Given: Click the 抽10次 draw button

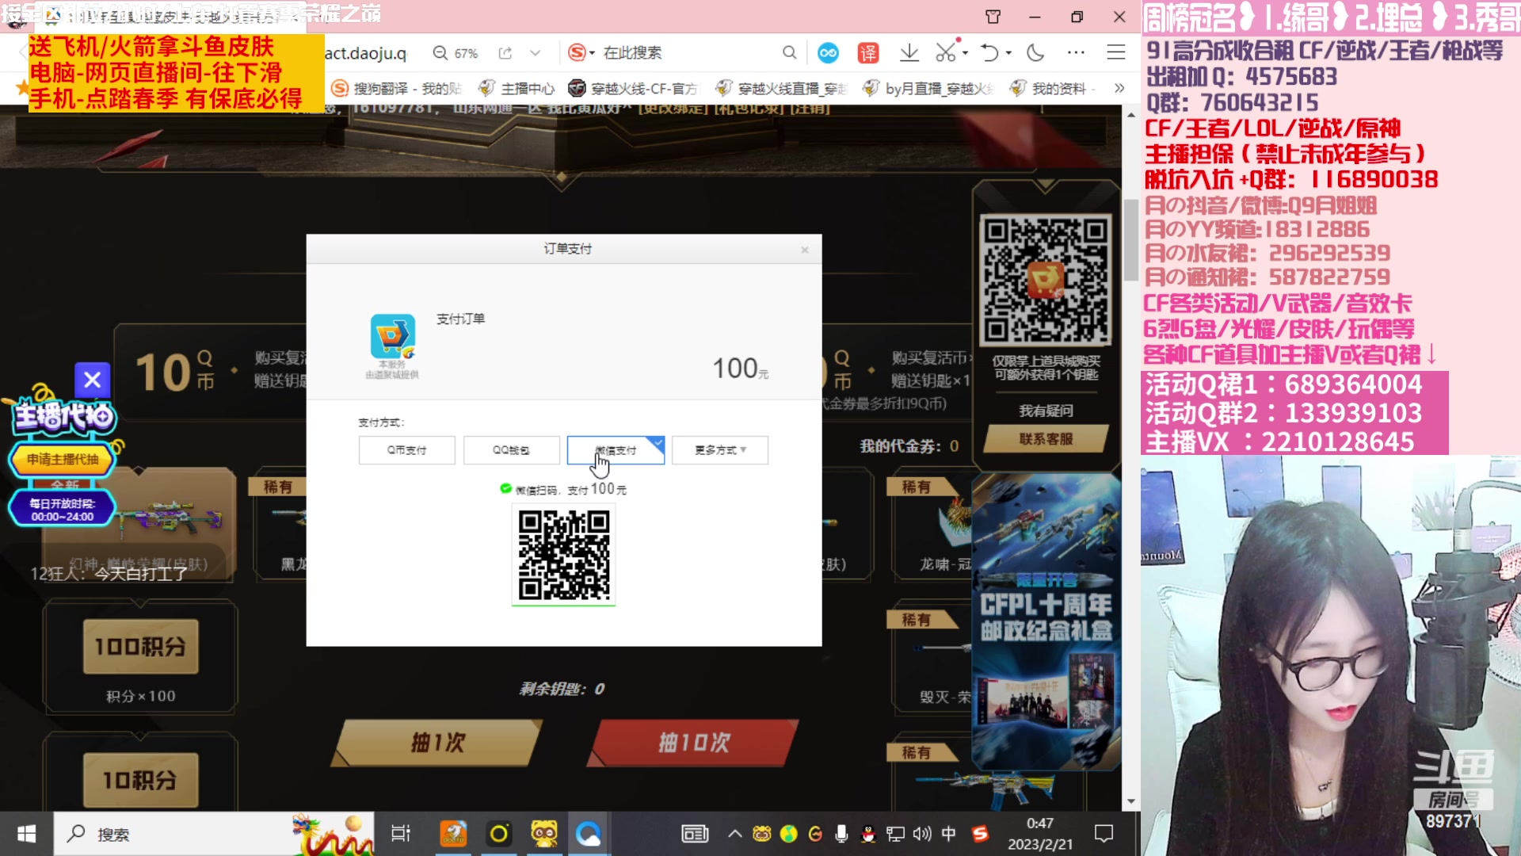Looking at the screenshot, I should coord(693,743).
